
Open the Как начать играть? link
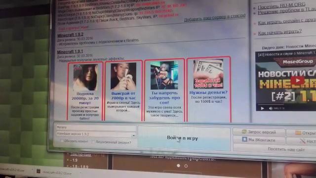(280, 32)
